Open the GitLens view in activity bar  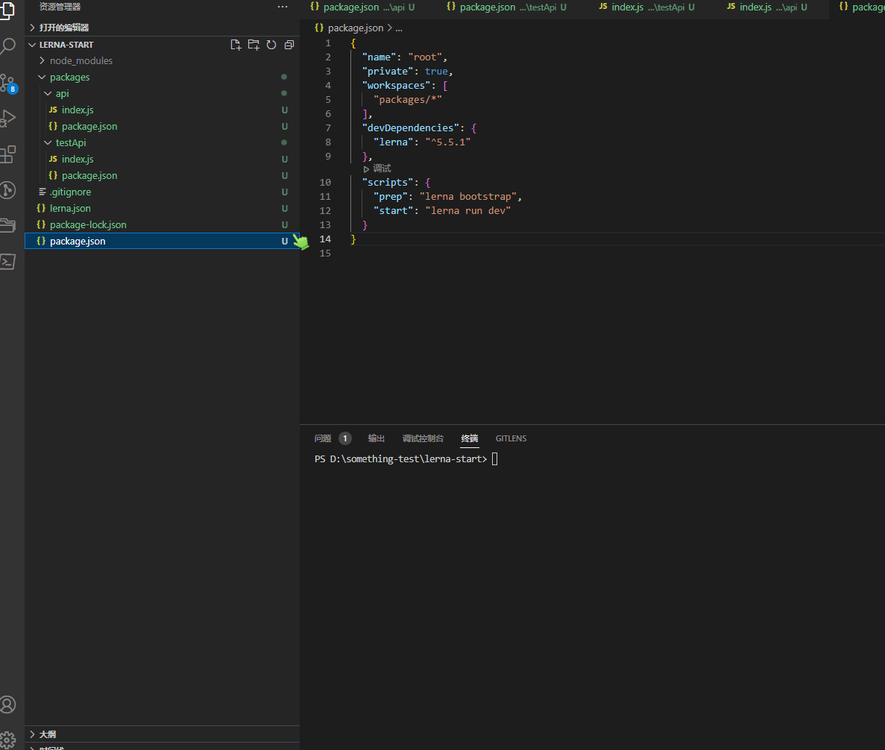7,190
